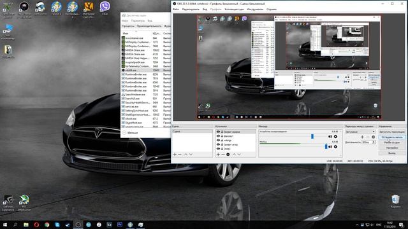Click the OBS Studio taskbar icon
The image size is (408, 229).
(x=78, y=225)
